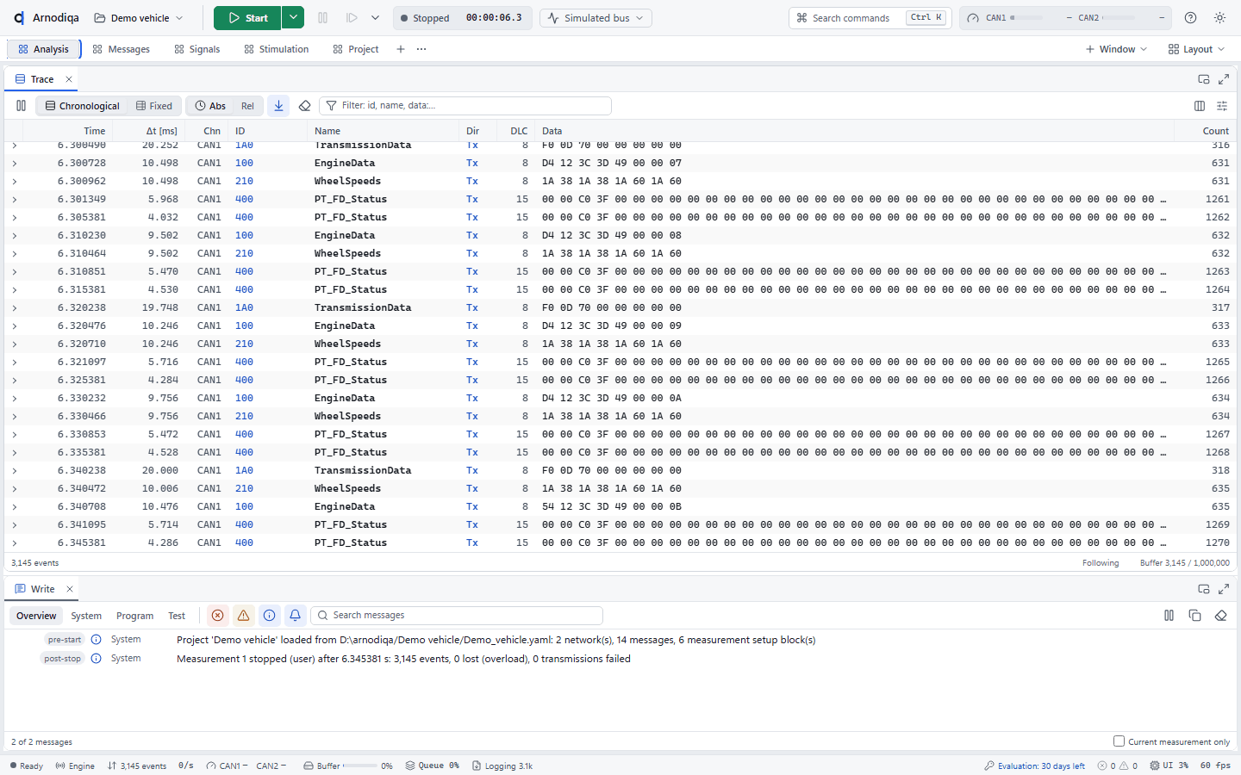Open trace column layout icon
Image resolution: width=1241 pixels, height=775 pixels.
pos(1200,106)
